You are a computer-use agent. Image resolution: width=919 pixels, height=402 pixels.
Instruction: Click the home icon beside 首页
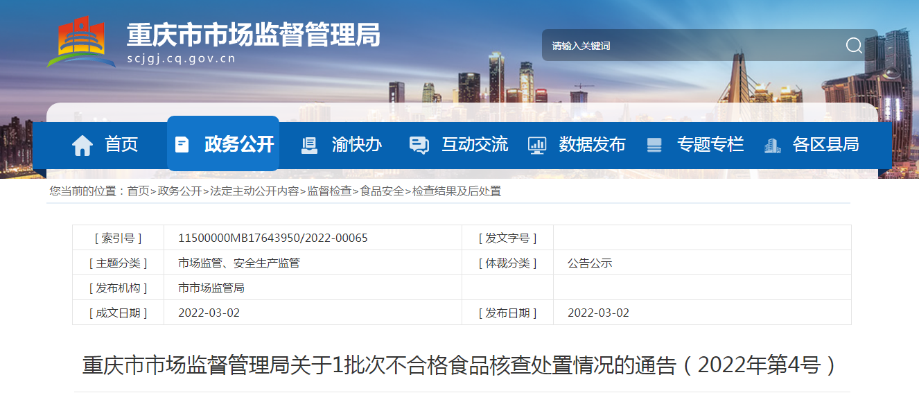point(82,145)
